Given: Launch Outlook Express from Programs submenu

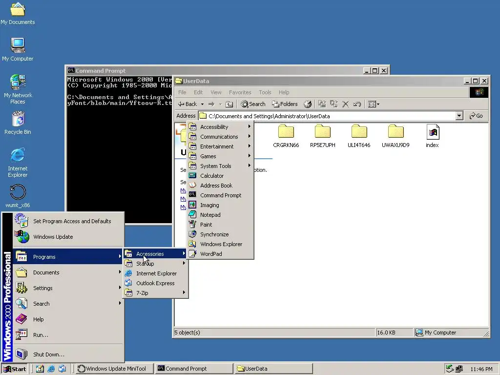Looking at the screenshot, I should [x=155, y=283].
